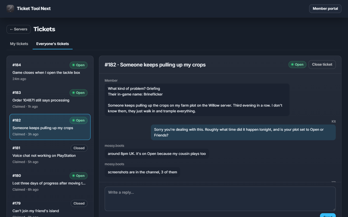348x217 pixels.
Task: Open ticket #184 about the tackle box
Action: (x=50, y=72)
